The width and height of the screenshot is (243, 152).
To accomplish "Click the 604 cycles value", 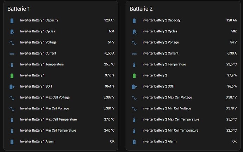I will [112, 31].
